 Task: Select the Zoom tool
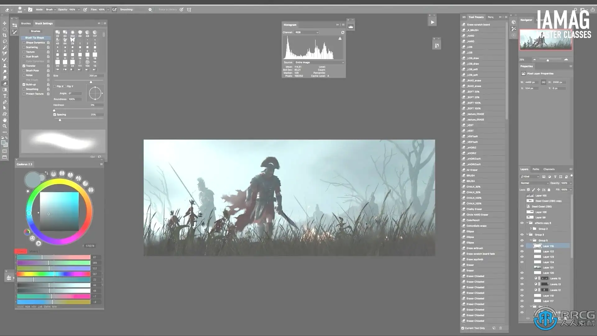pos(5,126)
